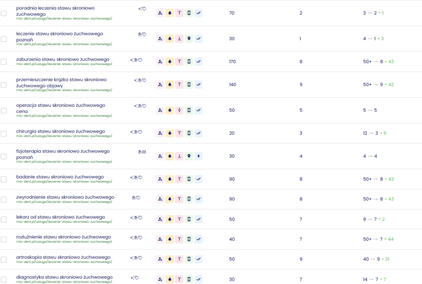Click arrow-to-bottom icon in leczenie poznań row
This screenshot has height=284, width=422.
point(179,38)
